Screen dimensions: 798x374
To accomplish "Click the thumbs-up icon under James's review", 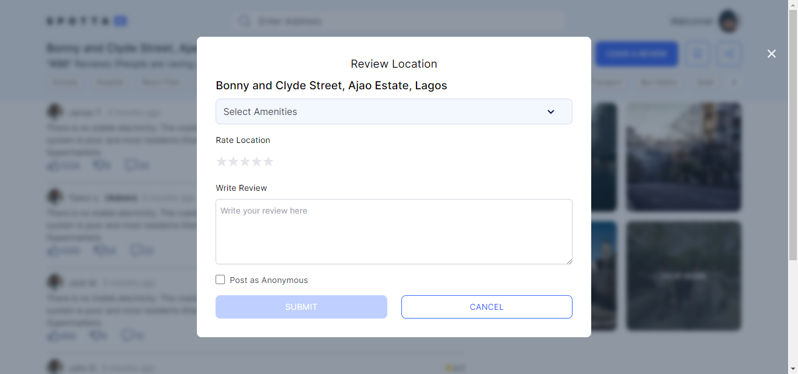I will click(54, 166).
